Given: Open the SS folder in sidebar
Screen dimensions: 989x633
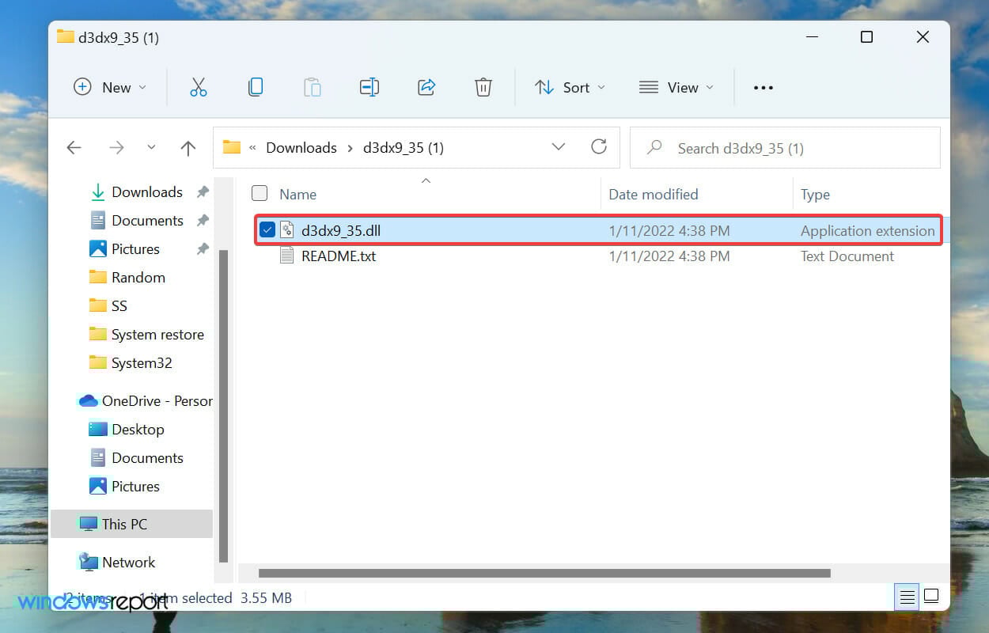Looking at the screenshot, I should (119, 306).
